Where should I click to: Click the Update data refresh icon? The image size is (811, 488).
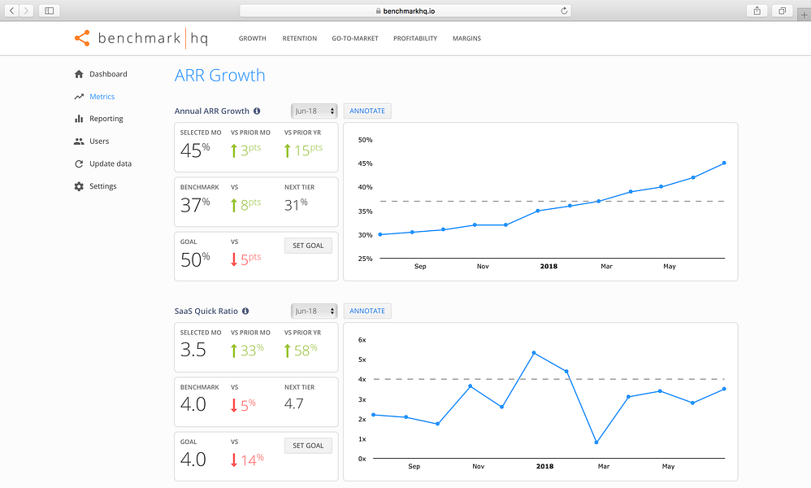click(x=78, y=163)
